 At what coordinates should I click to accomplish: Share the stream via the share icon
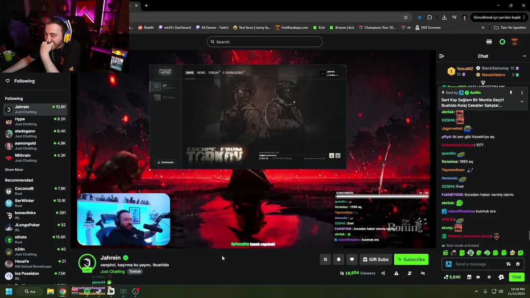(x=383, y=273)
